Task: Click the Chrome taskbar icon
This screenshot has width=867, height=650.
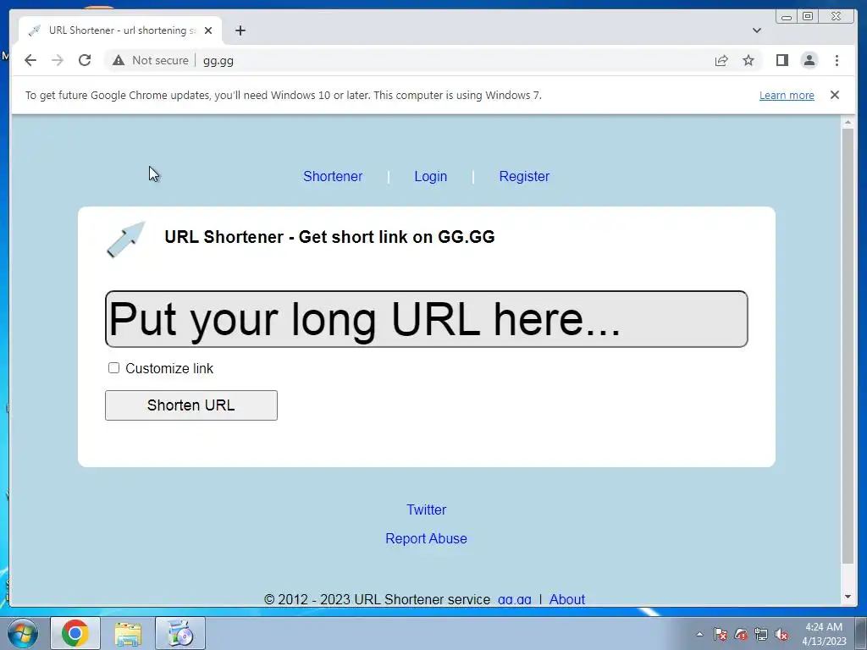Action: click(x=75, y=633)
